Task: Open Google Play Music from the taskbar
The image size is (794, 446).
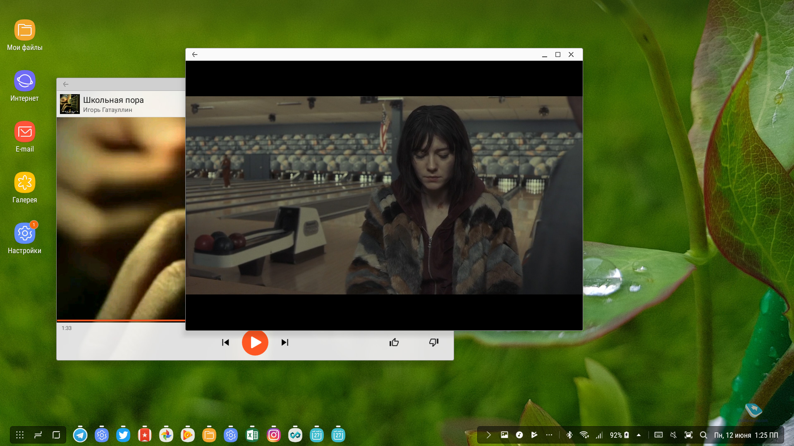Action: coord(188,435)
